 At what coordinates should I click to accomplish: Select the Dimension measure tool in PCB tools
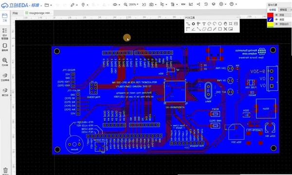215,29
